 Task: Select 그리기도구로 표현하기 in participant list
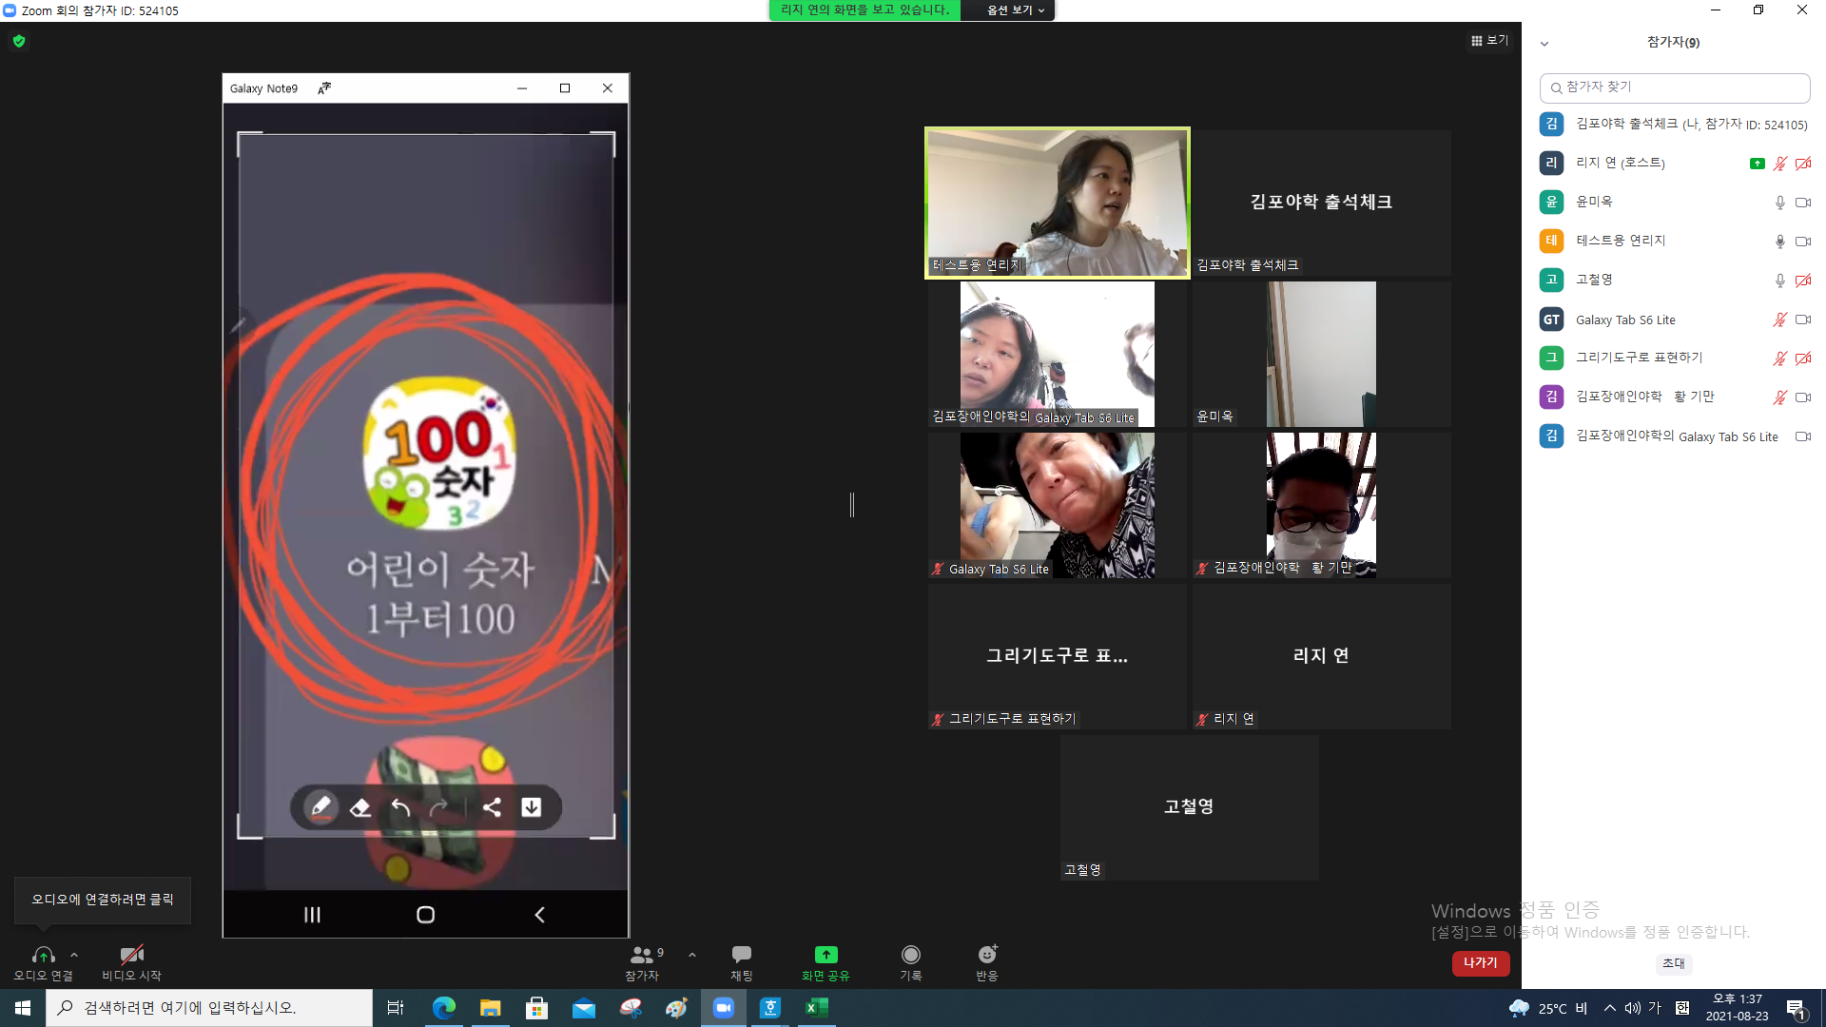[x=1674, y=358]
